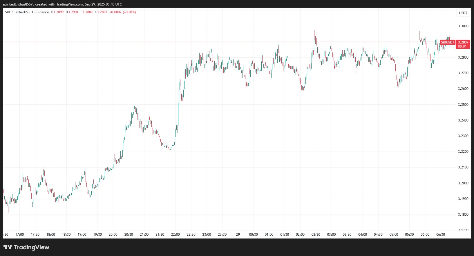The width and height of the screenshot is (474, 256).
Task: Click the spiritedEnthus85575 attribution text
Action: pyautogui.click(x=19, y=4)
